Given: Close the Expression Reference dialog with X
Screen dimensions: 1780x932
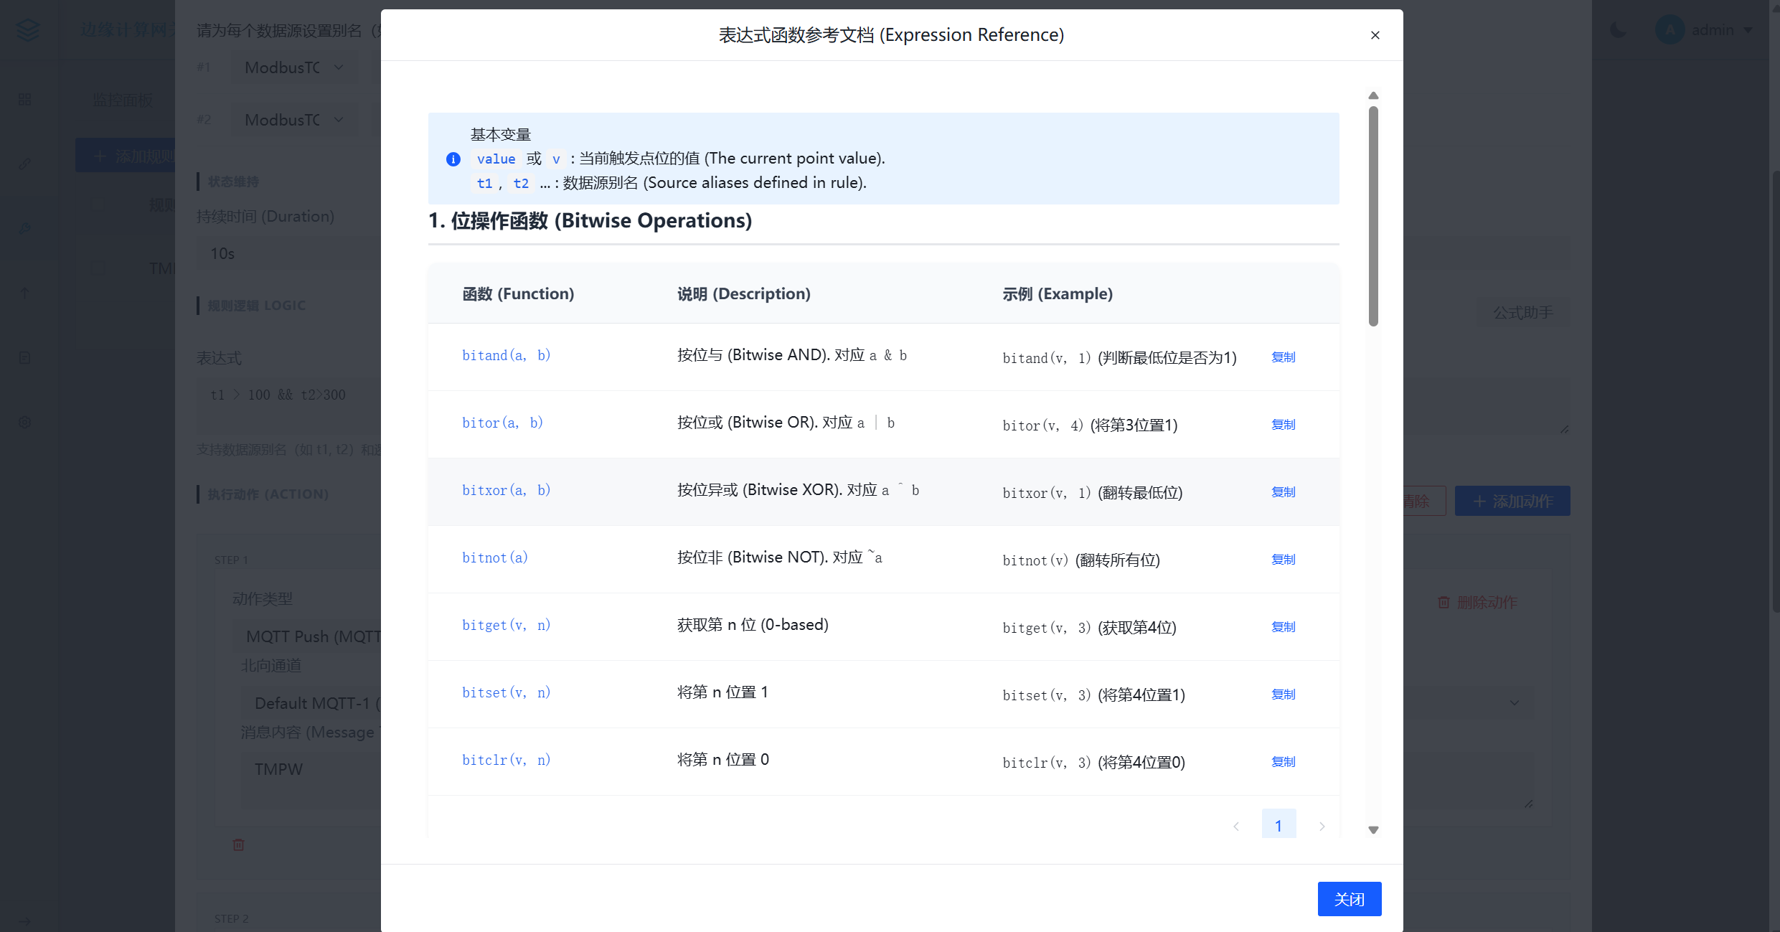Looking at the screenshot, I should 1375,35.
